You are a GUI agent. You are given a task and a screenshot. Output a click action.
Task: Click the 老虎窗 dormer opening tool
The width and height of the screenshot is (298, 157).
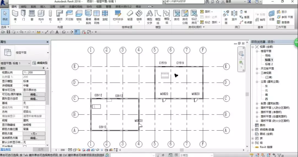click(x=246, y=22)
